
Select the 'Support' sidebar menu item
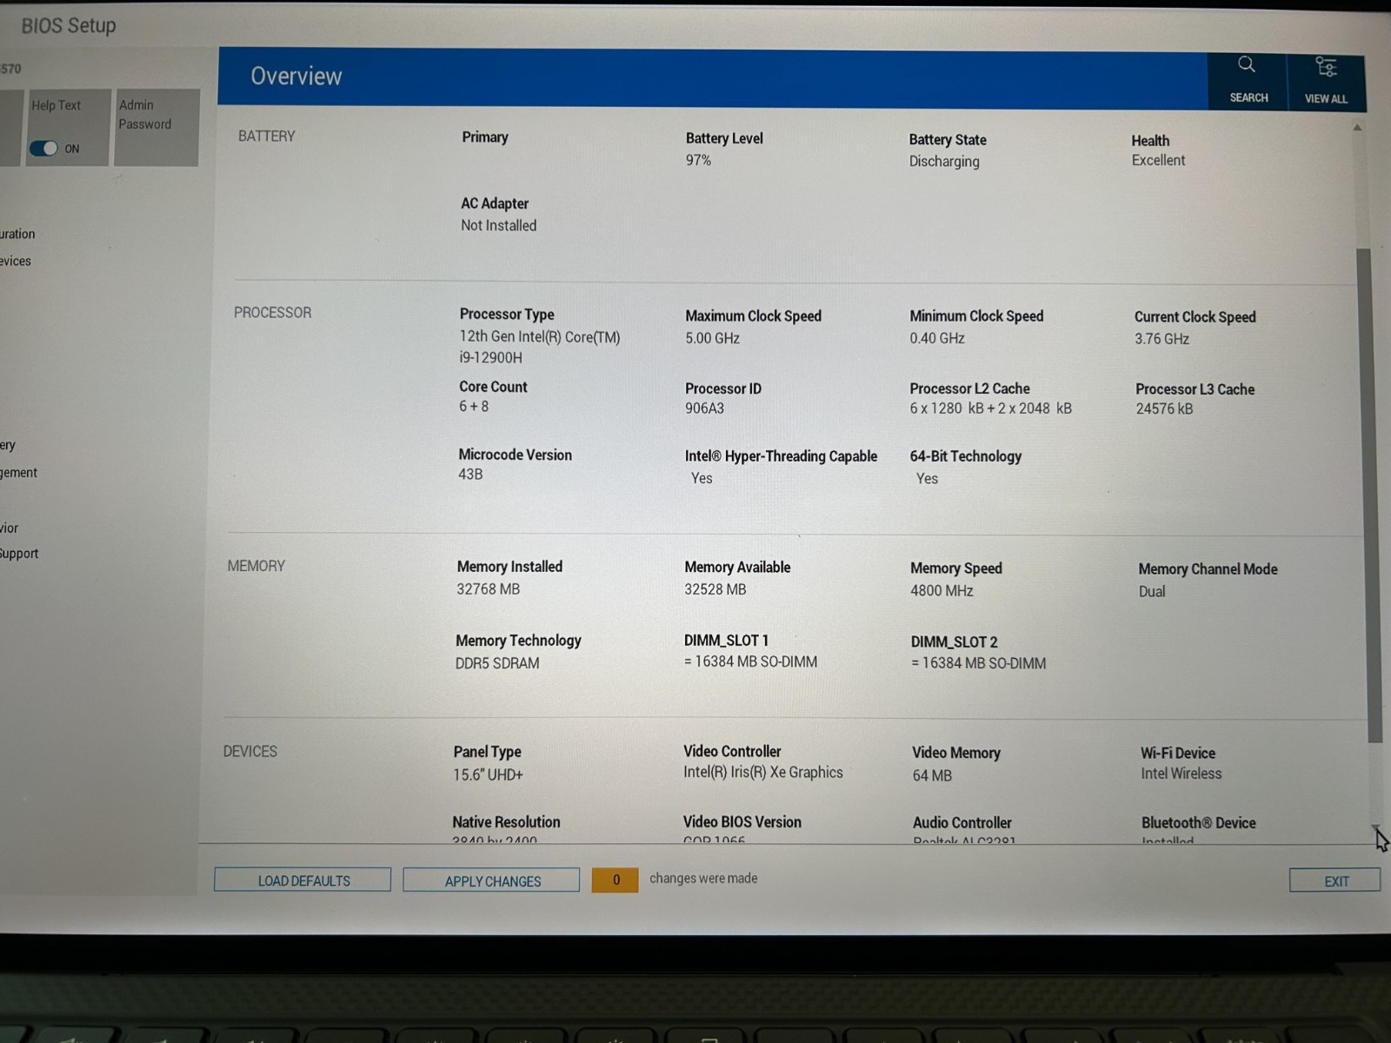tap(19, 554)
